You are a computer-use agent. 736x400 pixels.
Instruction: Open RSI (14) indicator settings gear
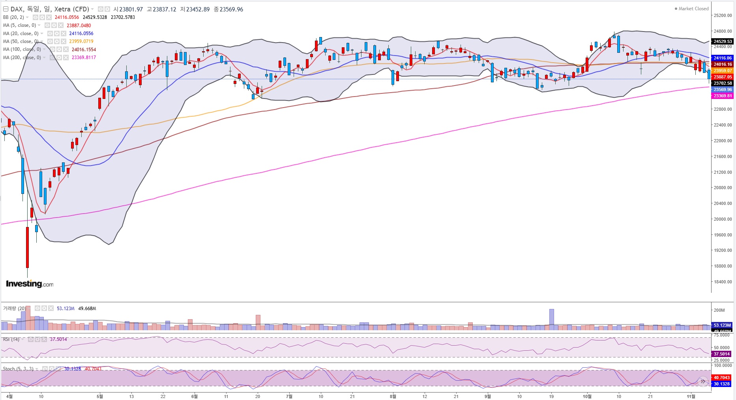[x=37, y=339]
